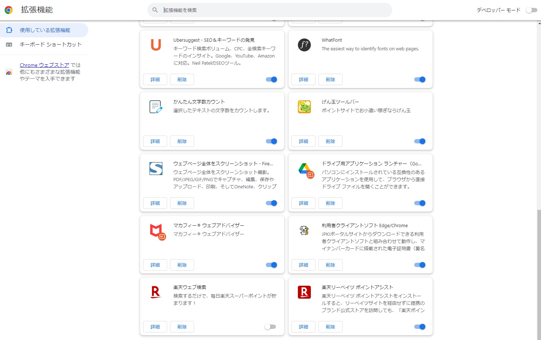Click 削除 for ドライブ用アプリケーション ランチャー
Image resolution: width=541 pixels, height=340 pixels.
tap(331, 203)
